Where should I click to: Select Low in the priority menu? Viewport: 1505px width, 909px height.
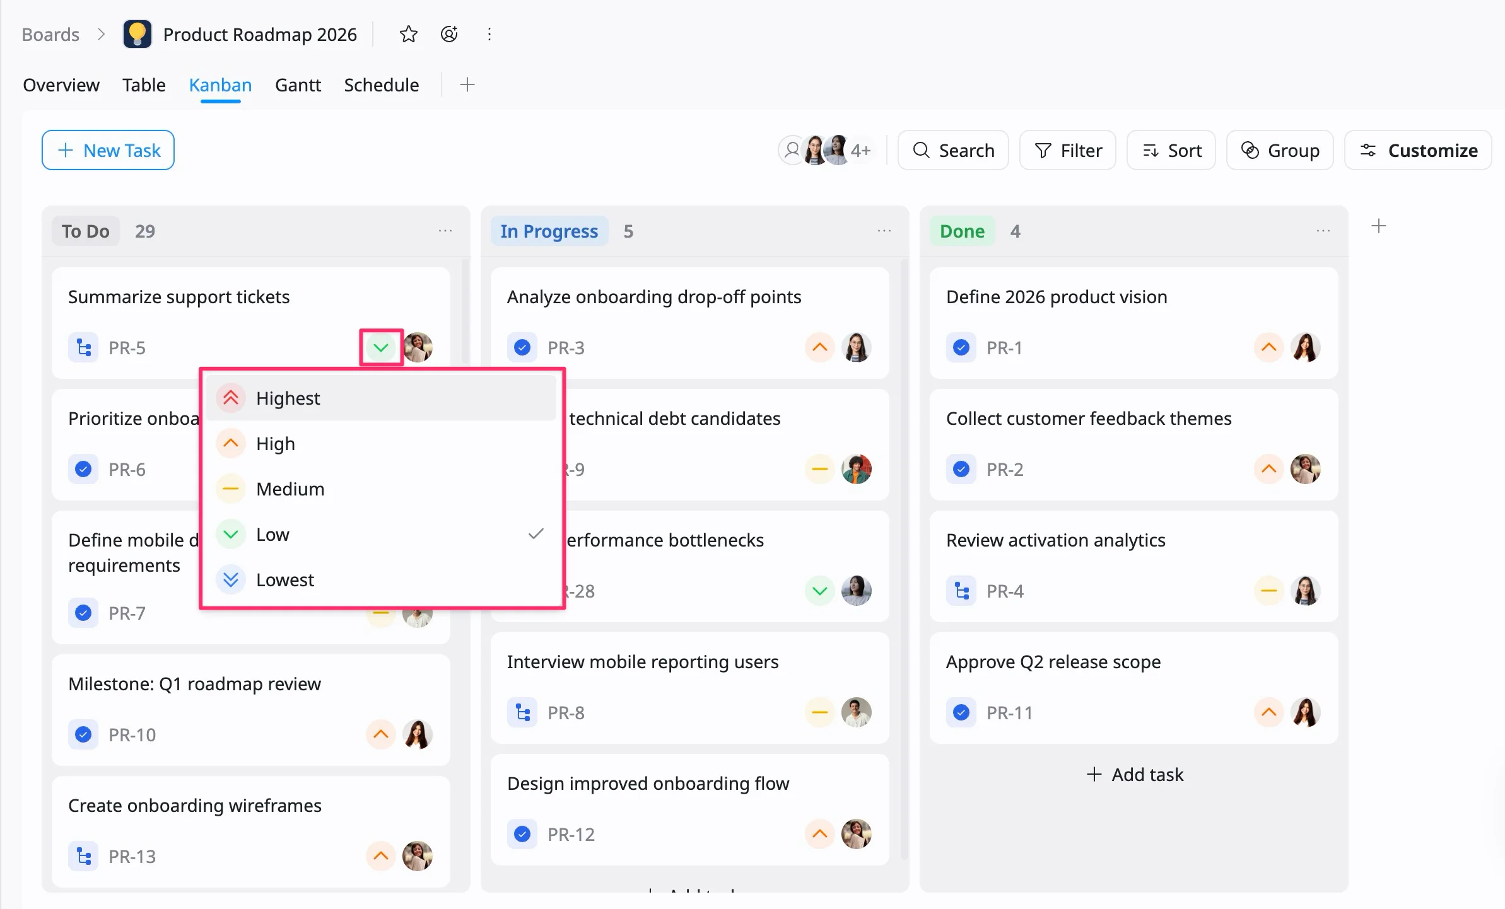pyautogui.click(x=382, y=534)
